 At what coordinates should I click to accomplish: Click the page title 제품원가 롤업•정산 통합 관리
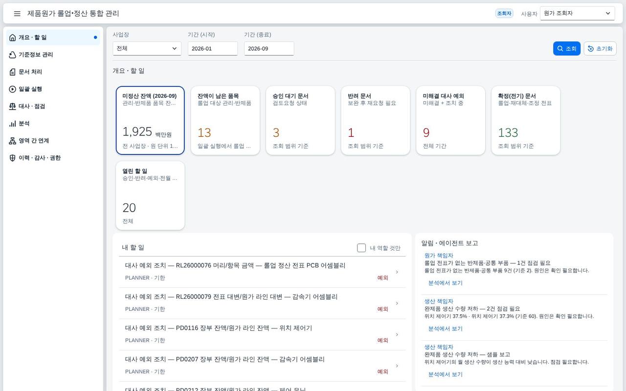click(x=73, y=14)
